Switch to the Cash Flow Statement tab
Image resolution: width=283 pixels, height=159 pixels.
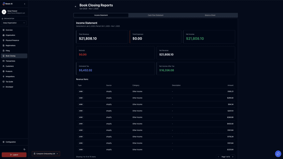point(156,15)
